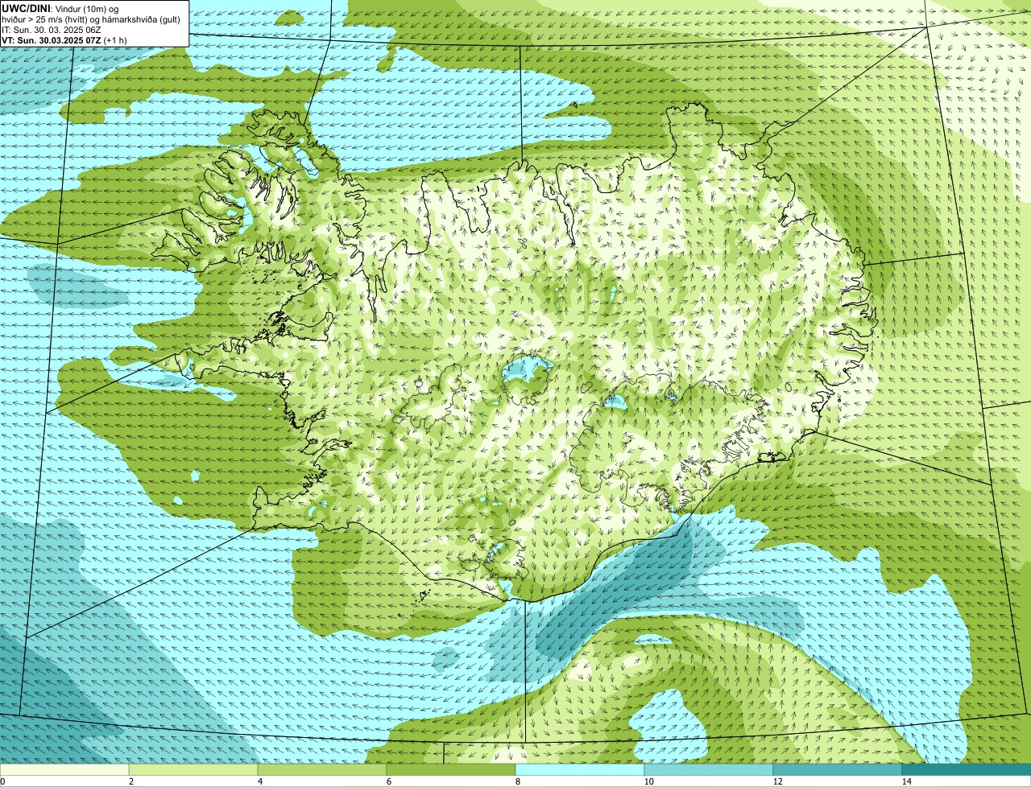This screenshot has width=1031, height=787.
Task: Click the 'hviður > 25 m/s (hvítt)' line
Action: point(45,19)
